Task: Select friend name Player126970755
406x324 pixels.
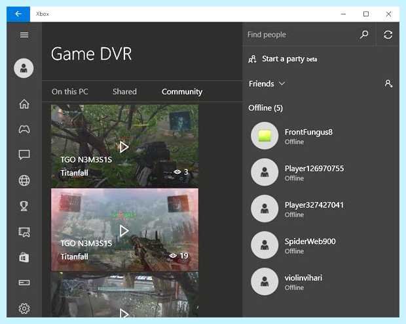Action: [314, 169]
